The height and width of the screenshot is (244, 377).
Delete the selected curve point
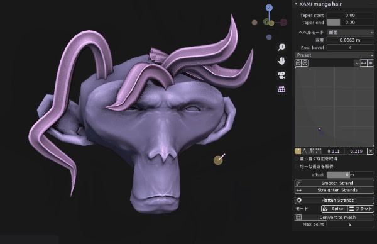click(x=371, y=151)
